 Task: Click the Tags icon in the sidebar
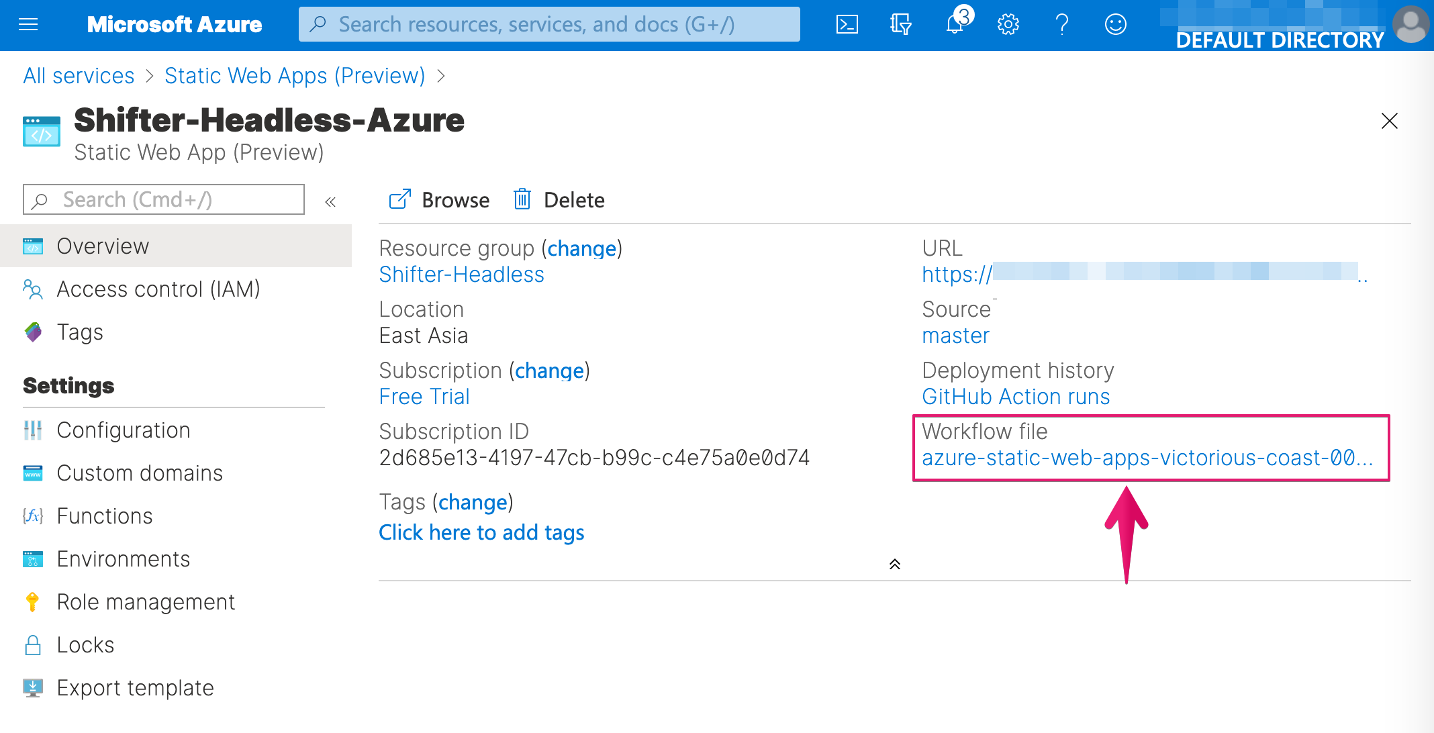tap(33, 332)
